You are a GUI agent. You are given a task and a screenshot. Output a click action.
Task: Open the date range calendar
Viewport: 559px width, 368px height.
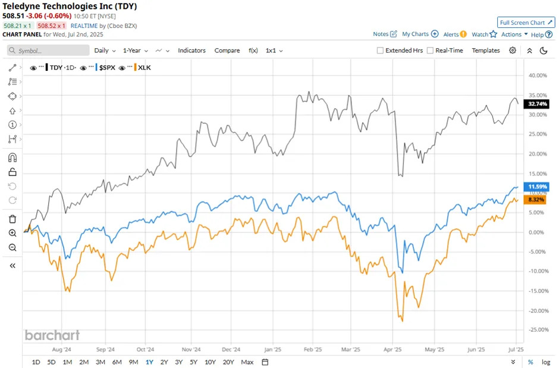265,362
